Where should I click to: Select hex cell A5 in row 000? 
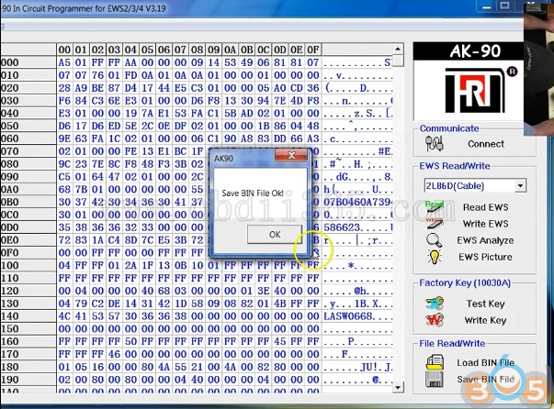click(64, 62)
